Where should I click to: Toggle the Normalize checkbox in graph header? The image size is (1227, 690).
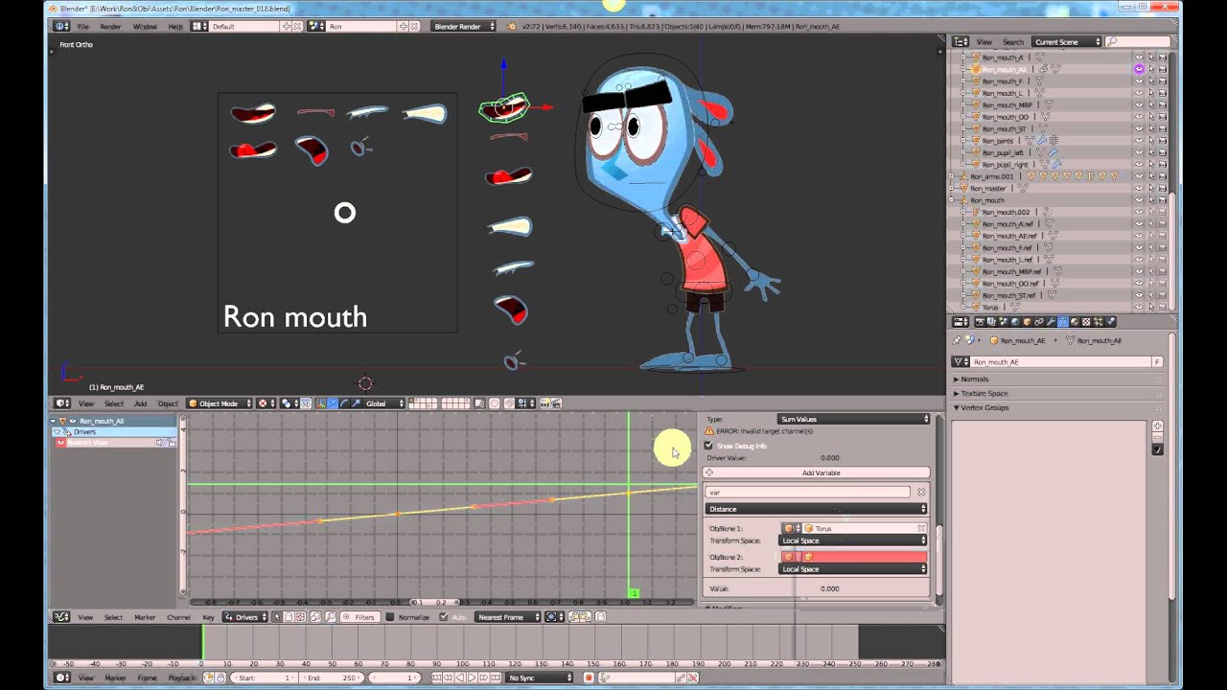pos(389,617)
